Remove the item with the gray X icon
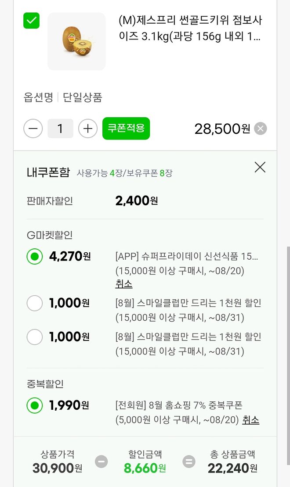The image size is (290, 487). pyautogui.click(x=260, y=128)
